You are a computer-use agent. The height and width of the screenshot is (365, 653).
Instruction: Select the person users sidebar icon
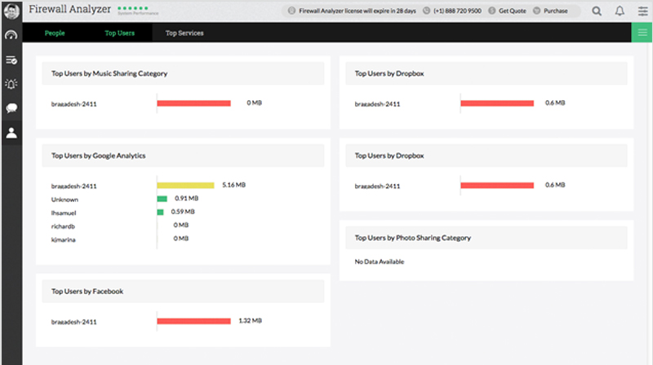(11, 133)
